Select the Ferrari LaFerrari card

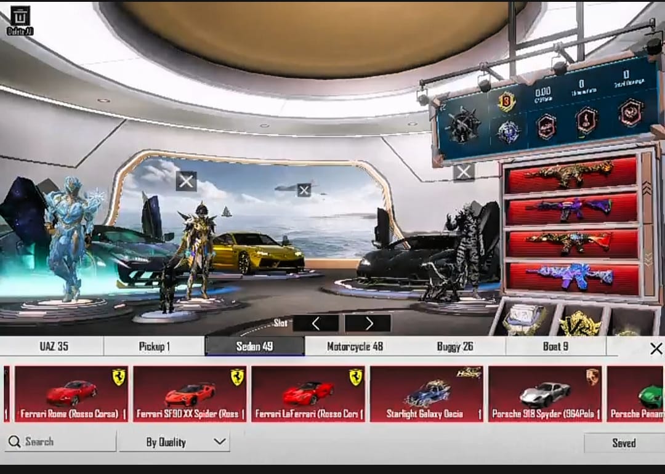(x=308, y=394)
